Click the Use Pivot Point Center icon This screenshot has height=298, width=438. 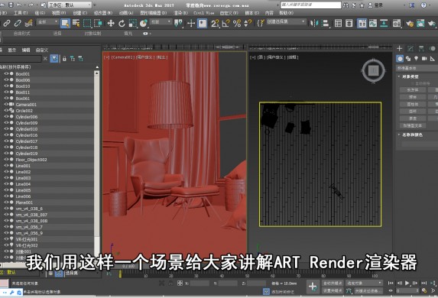click(x=178, y=23)
